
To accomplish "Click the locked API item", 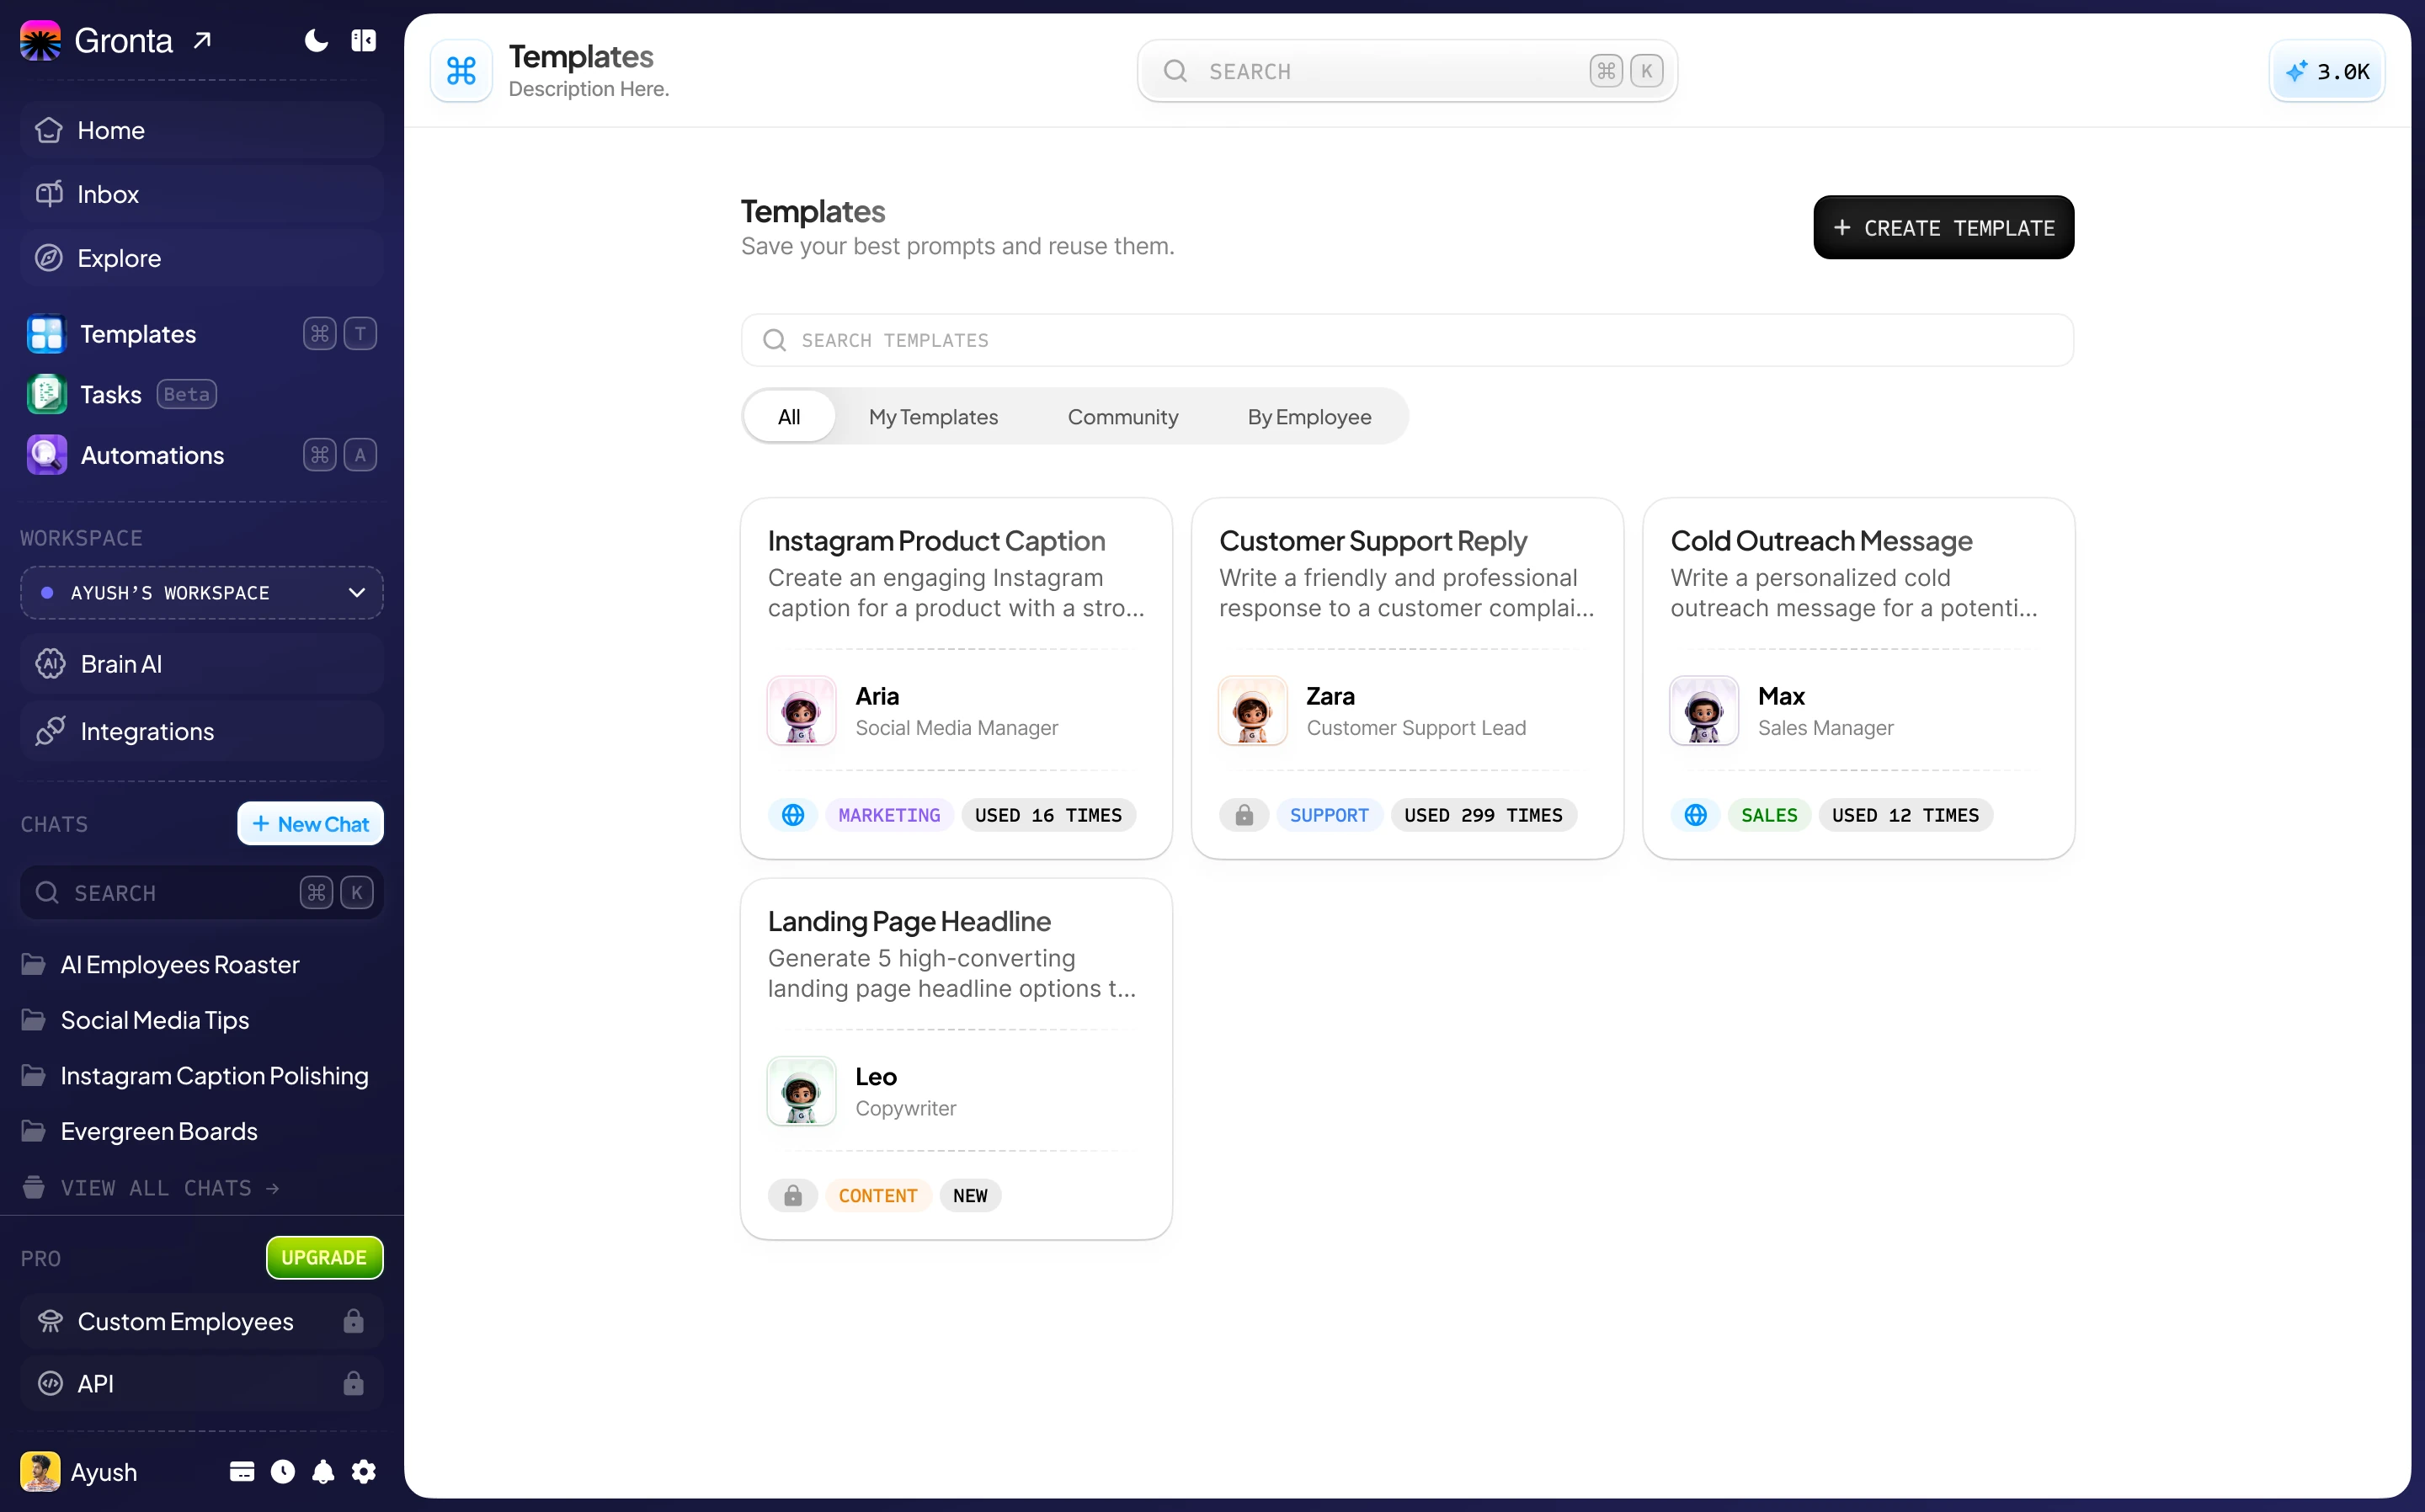I will coord(202,1384).
